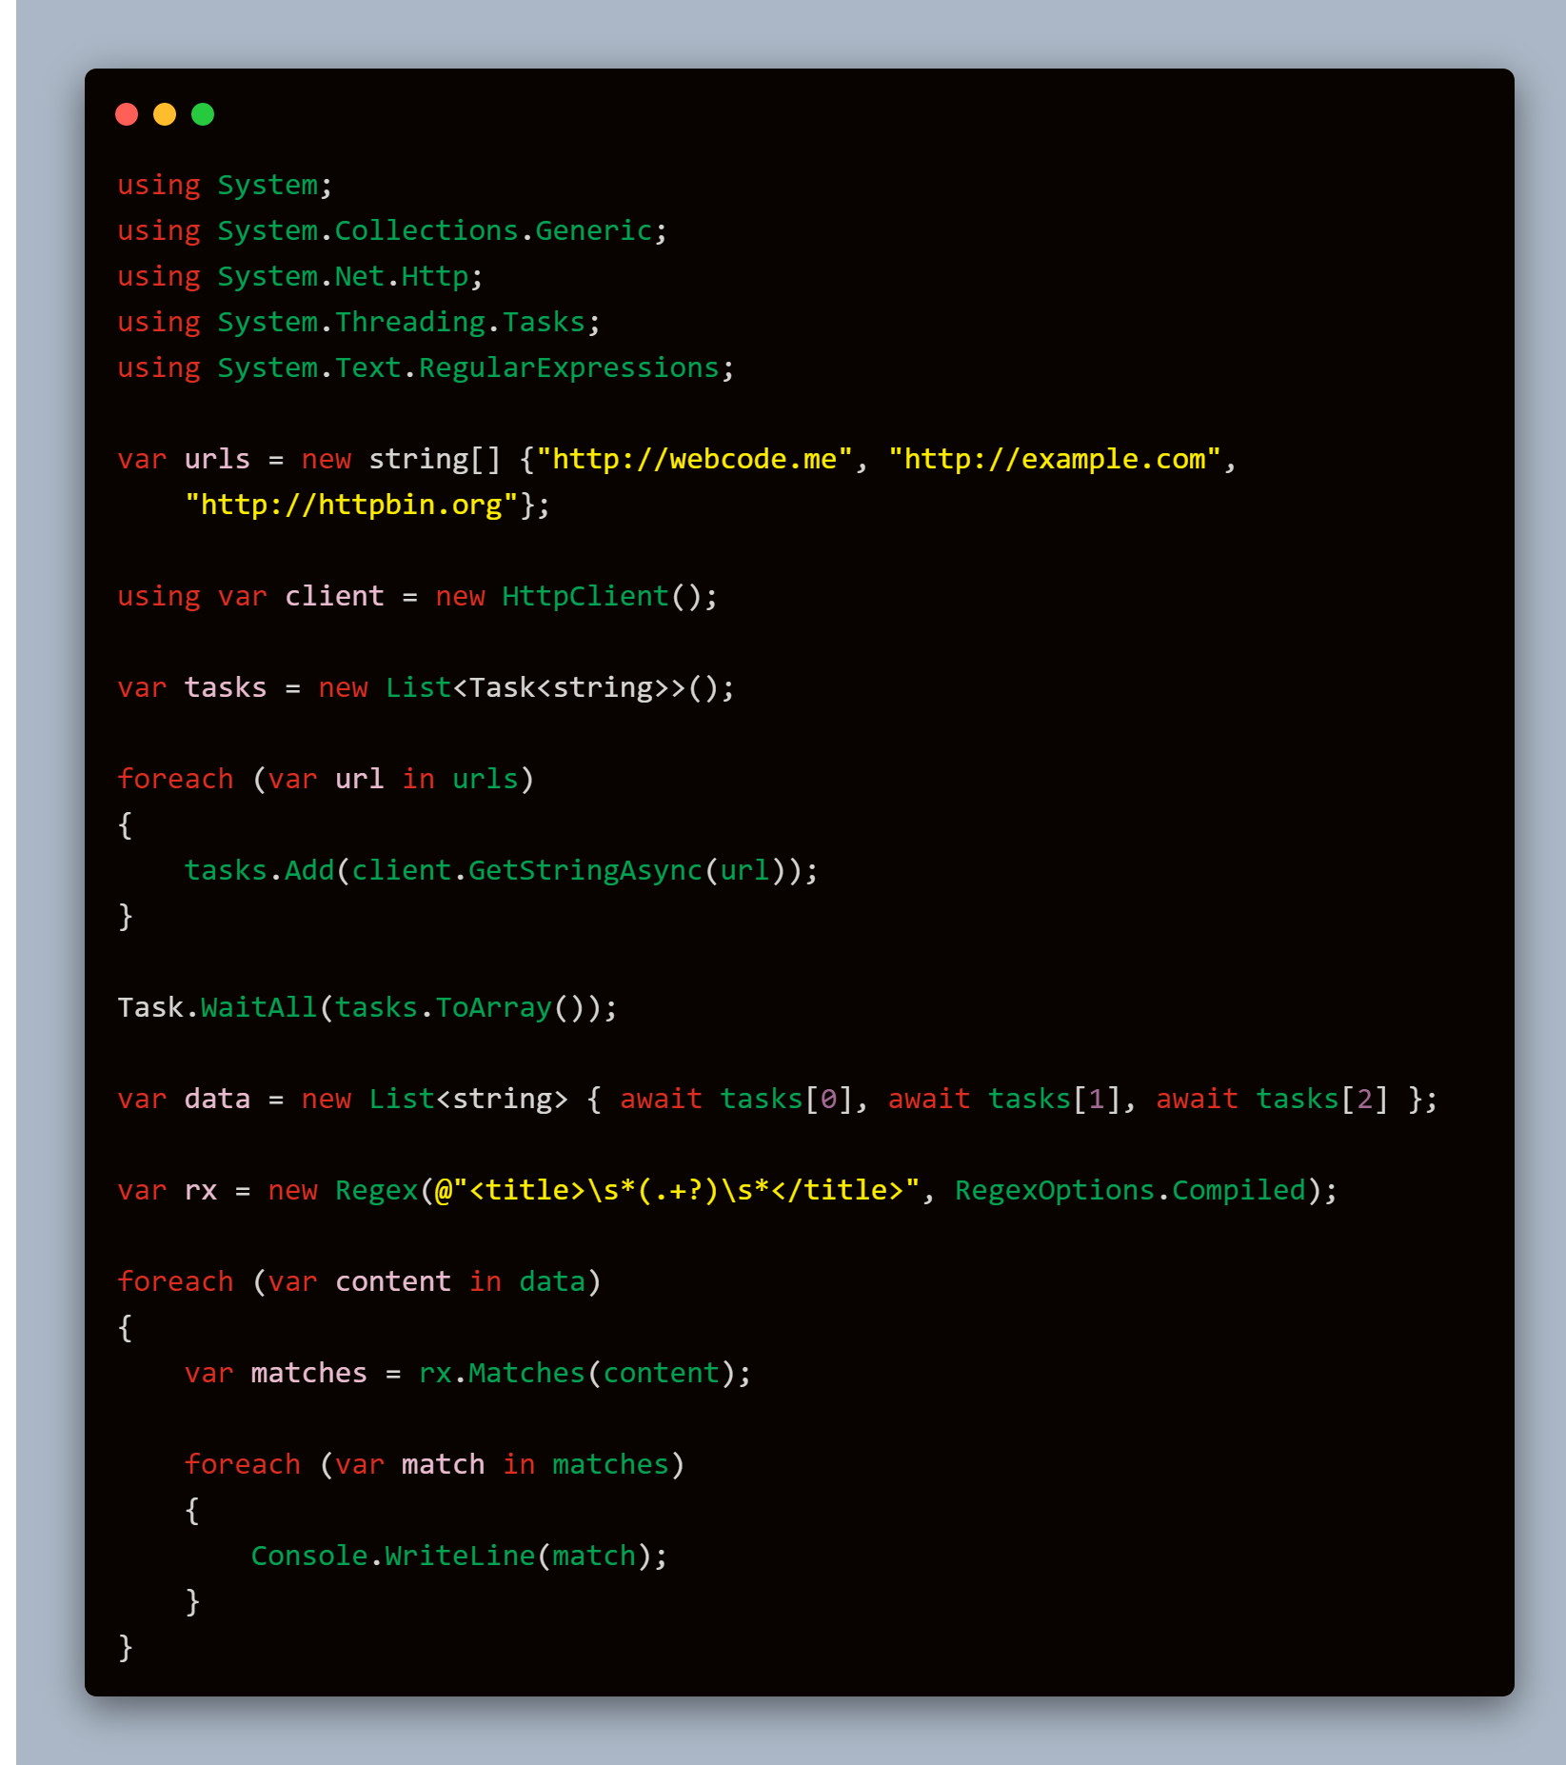Click 'ToArray' method call
1566x1765 pixels.
(x=494, y=1007)
